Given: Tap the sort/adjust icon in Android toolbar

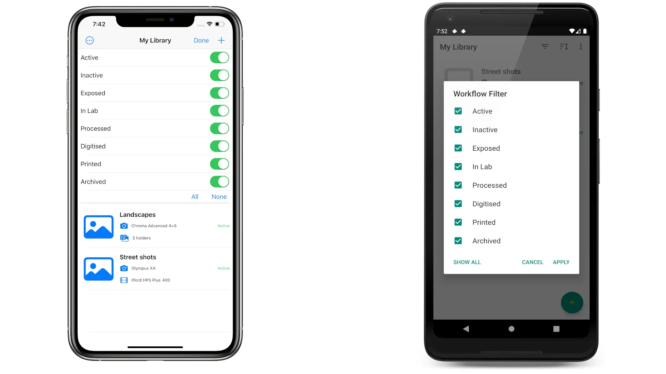Looking at the screenshot, I should 564,47.
